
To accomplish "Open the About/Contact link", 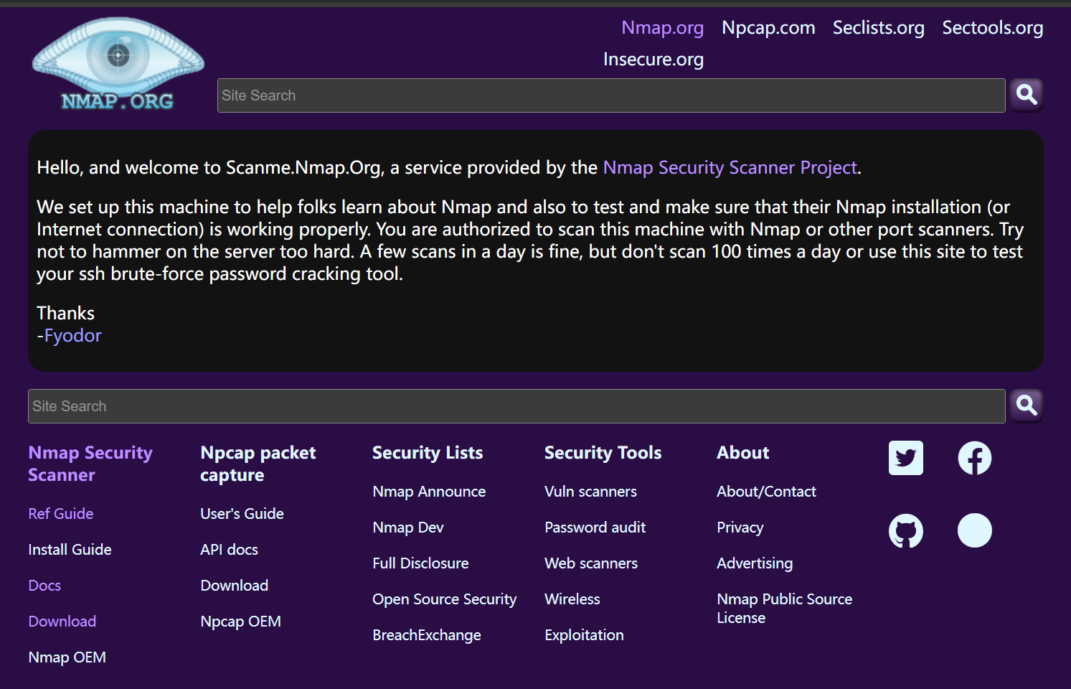I will tap(766, 492).
